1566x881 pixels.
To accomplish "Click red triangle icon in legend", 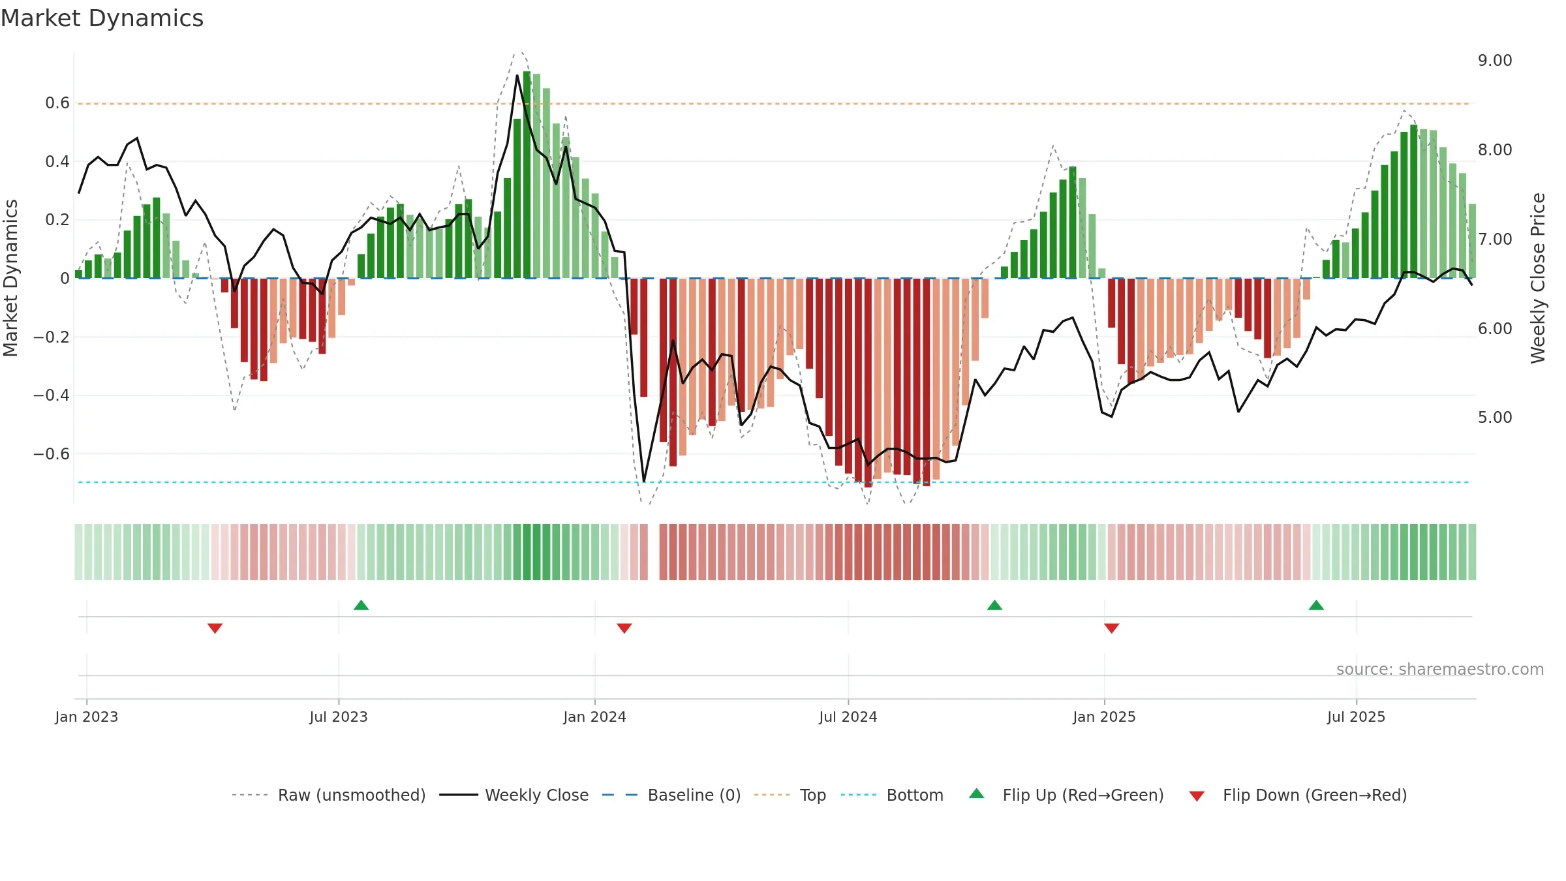I will coord(1197,796).
